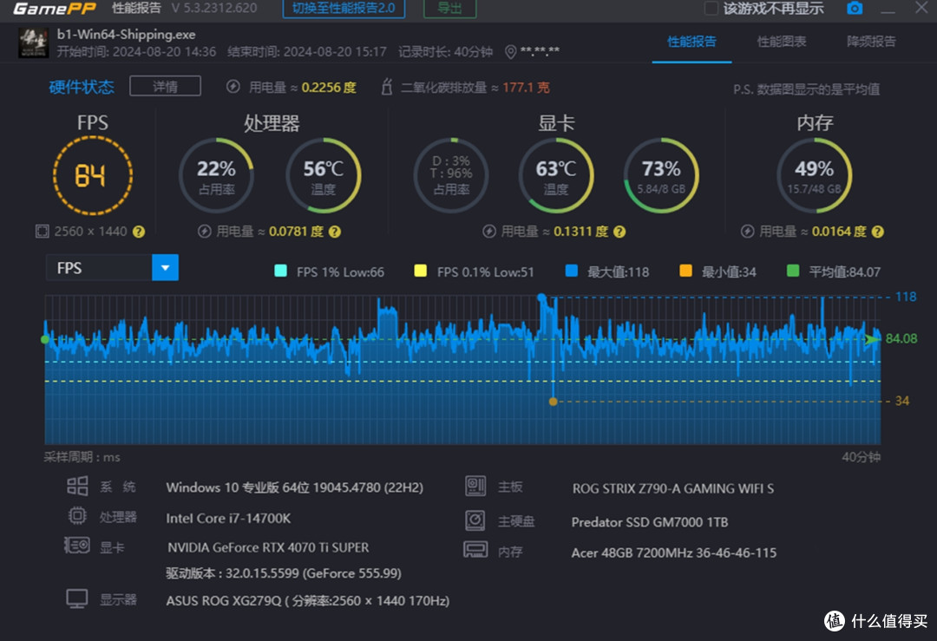Click the 49% memory usage gauge

(x=814, y=175)
